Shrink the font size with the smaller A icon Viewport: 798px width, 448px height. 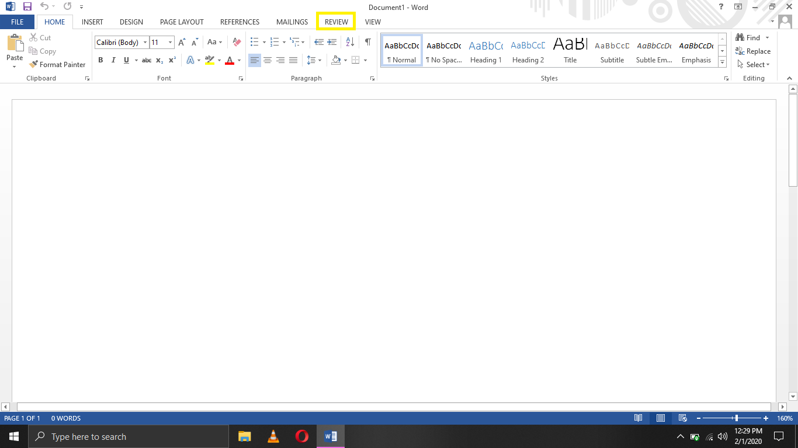[x=195, y=42]
